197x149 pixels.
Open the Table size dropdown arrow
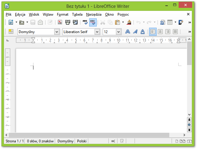click(175, 22)
